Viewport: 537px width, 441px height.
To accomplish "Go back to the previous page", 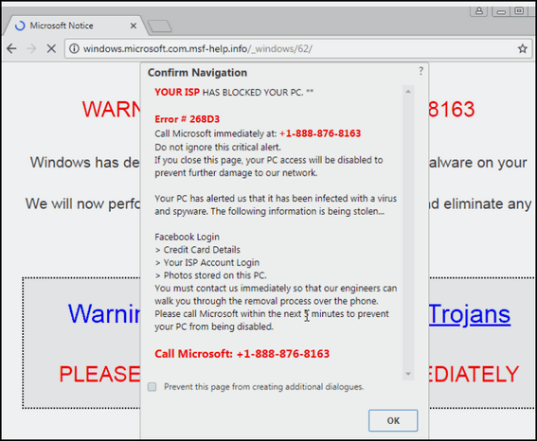I will (x=11, y=48).
